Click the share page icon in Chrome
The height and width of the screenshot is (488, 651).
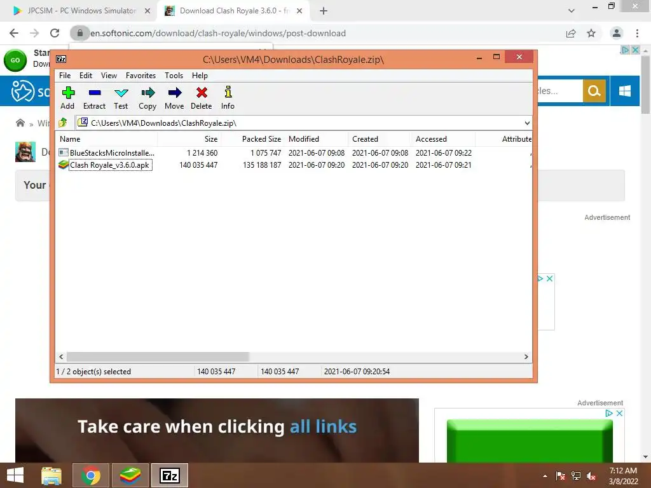571,33
